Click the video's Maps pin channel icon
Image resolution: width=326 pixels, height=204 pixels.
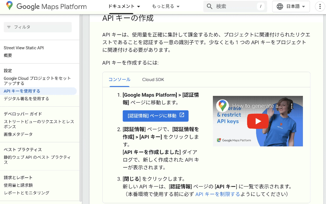[x=223, y=106]
